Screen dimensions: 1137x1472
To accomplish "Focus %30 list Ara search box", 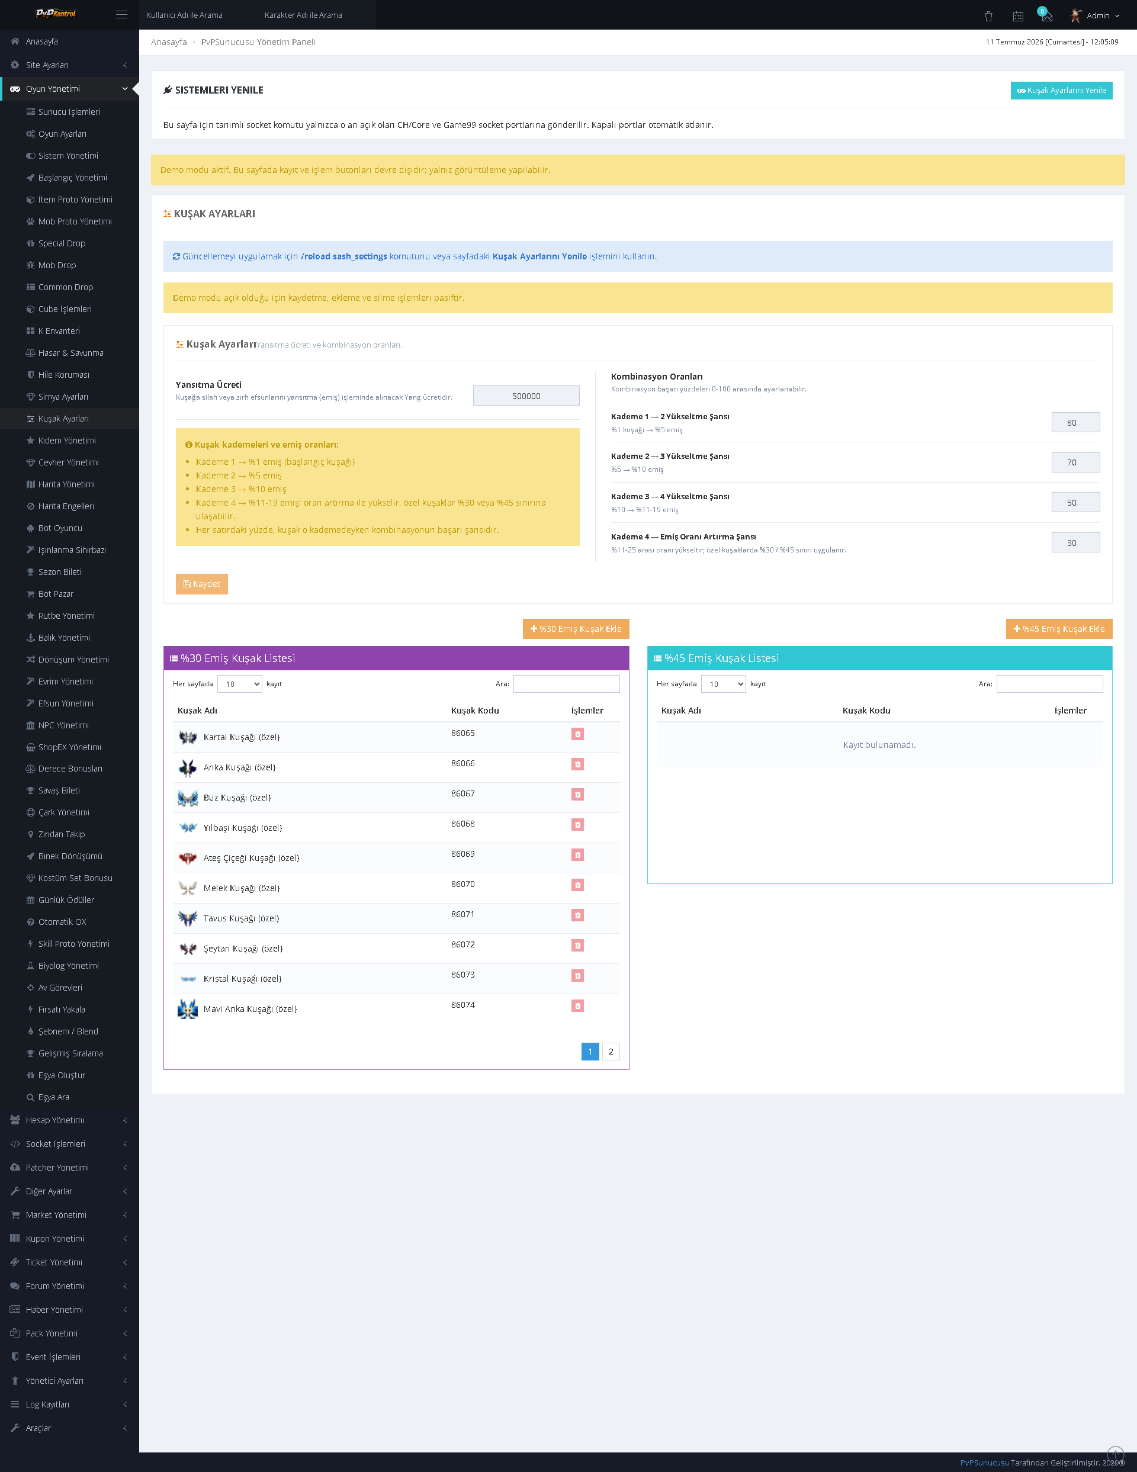I will (x=566, y=684).
